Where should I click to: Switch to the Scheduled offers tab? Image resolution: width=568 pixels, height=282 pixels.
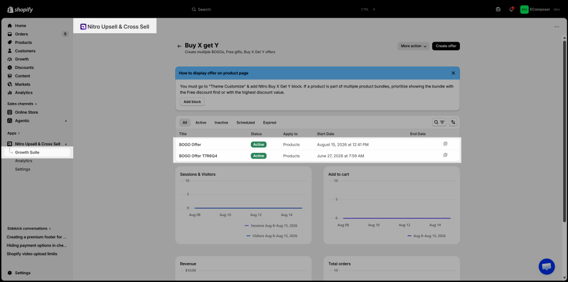pos(246,123)
